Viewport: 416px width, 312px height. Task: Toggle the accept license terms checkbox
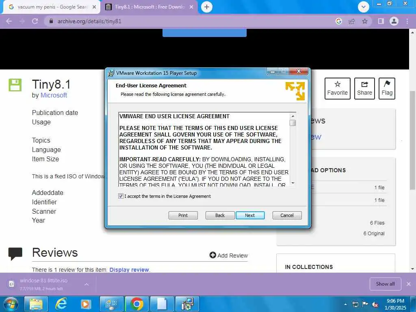click(x=121, y=196)
